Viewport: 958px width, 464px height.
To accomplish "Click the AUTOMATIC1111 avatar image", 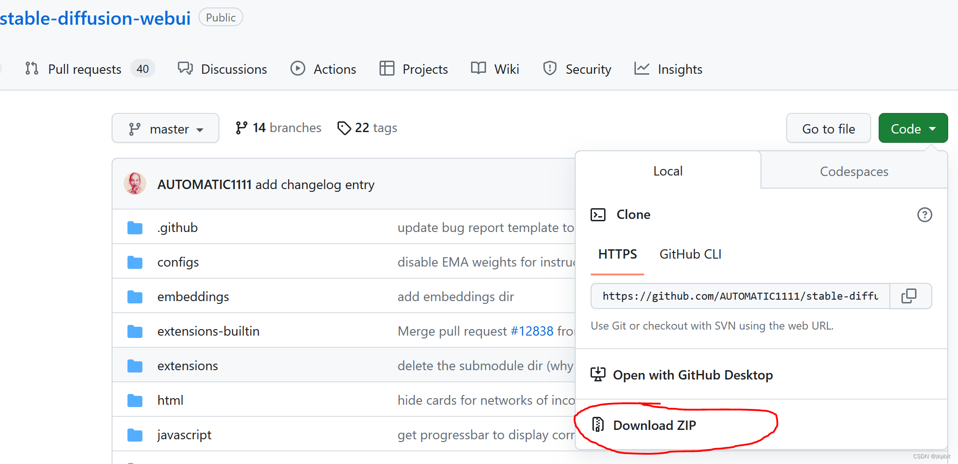I will click(x=135, y=183).
